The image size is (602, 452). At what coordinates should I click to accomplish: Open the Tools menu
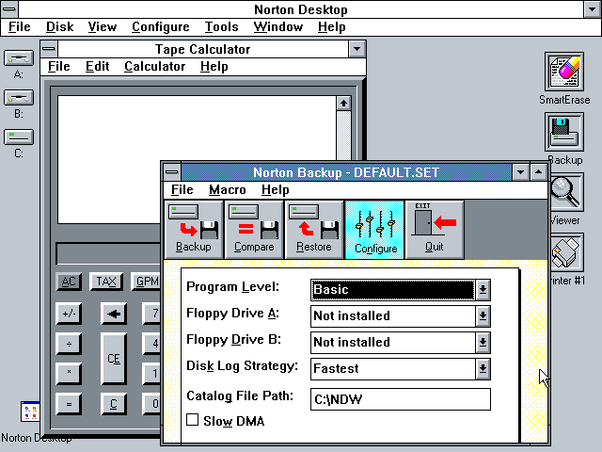pos(221,27)
